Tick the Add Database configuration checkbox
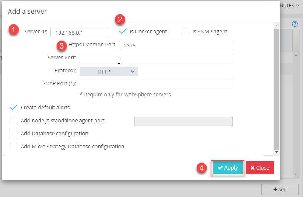303x197 pixels. click(14, 134)
